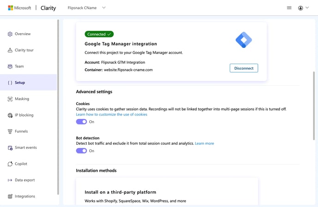Open Clarity tour menu item

pyautogui.click(x=28, y=50)
